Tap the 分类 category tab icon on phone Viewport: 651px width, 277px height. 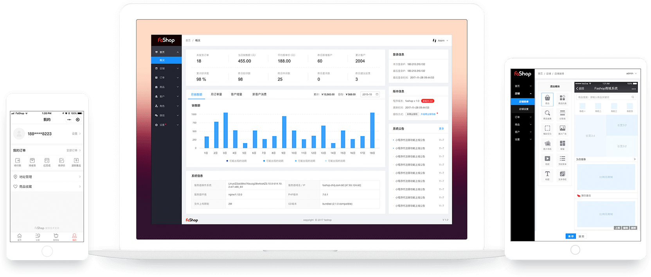pos(38,236)
